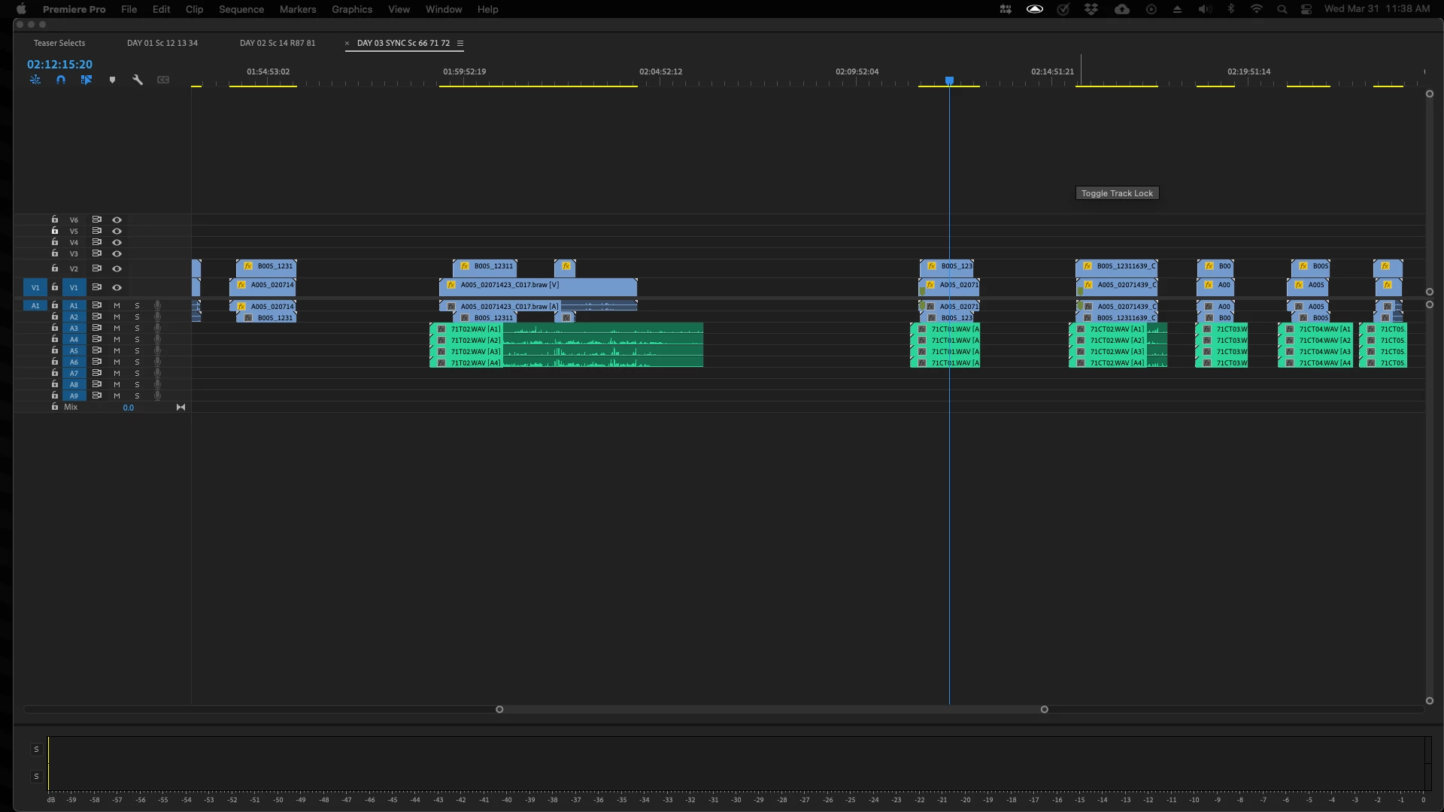
Task: Switch to DAY 02 Sc 14 R87 81 tab
Action: tap(278, 43)
